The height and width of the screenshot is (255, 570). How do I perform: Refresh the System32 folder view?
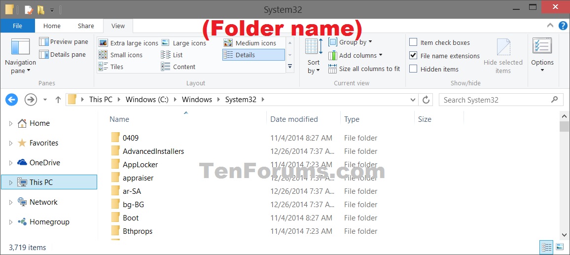tap(426, 100)
